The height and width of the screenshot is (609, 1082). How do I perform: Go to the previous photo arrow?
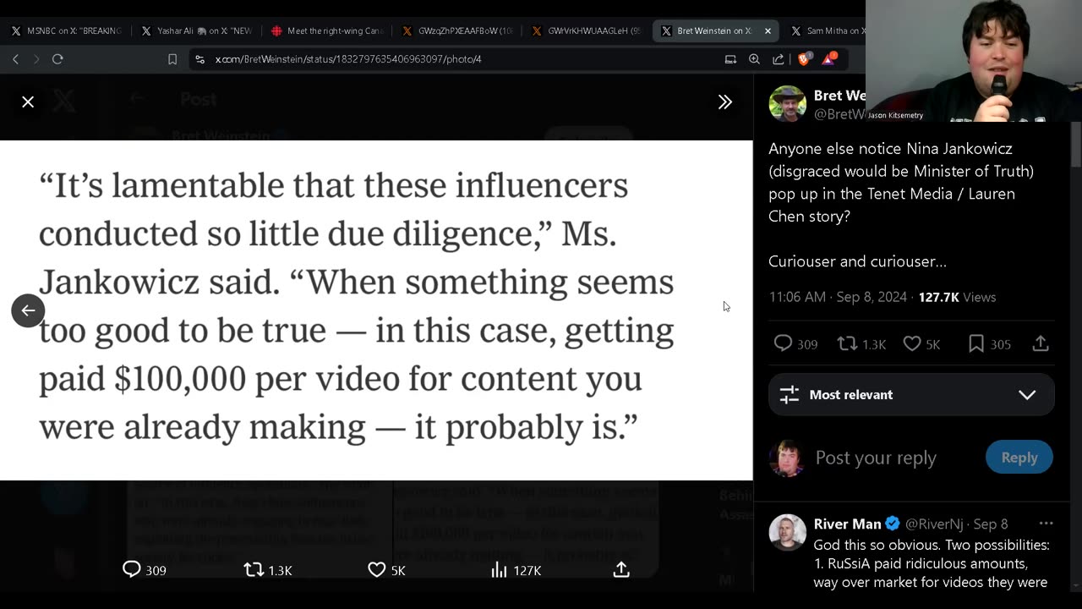(x=28, y=310)
